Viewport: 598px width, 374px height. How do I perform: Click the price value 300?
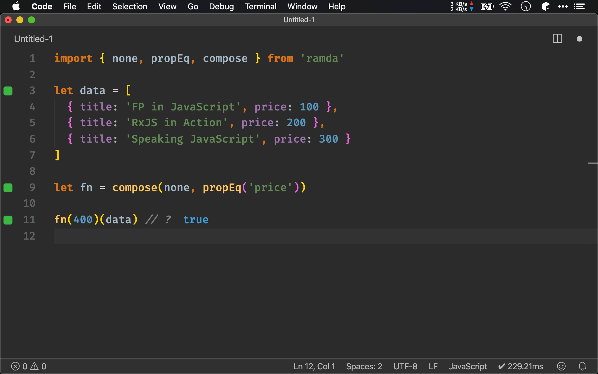point(328,139)
